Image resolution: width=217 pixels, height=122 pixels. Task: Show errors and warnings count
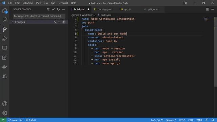click(31, 120)
